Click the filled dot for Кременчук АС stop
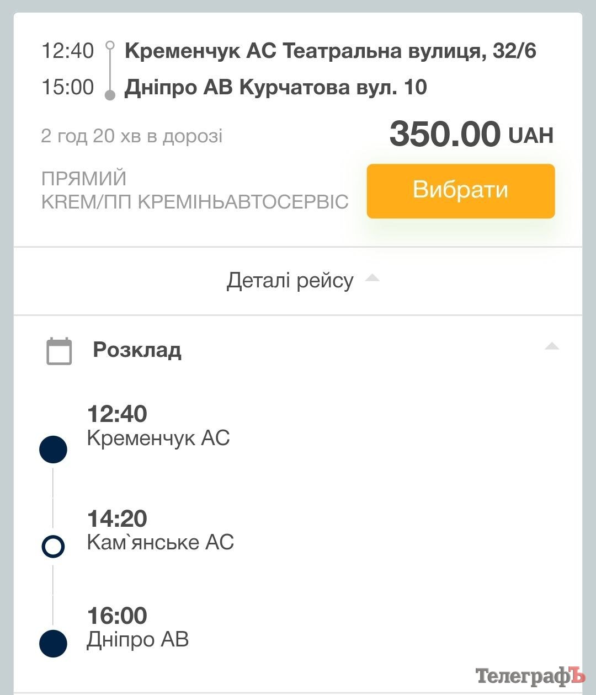 [54, 450]
